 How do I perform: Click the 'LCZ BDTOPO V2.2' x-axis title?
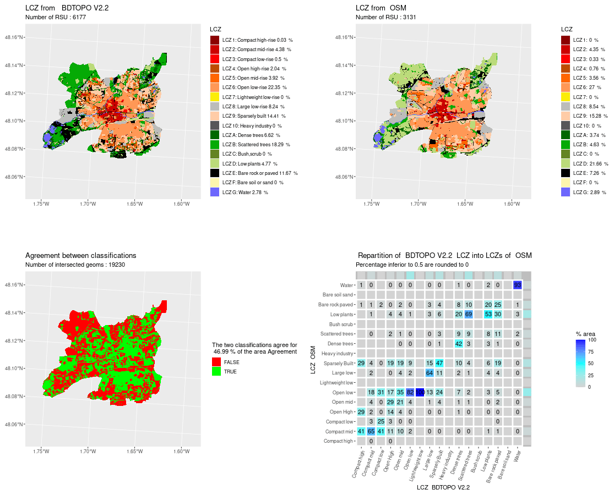pos(443,487)
